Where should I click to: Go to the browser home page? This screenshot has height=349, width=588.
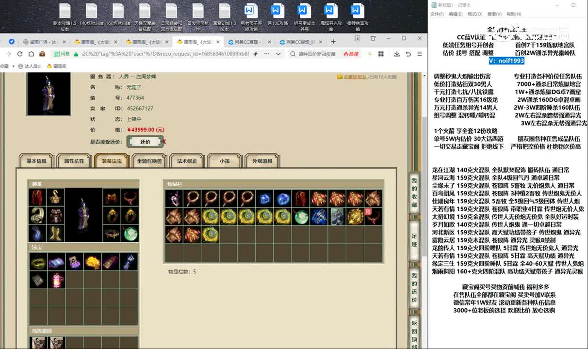click(x=31, y=54)
